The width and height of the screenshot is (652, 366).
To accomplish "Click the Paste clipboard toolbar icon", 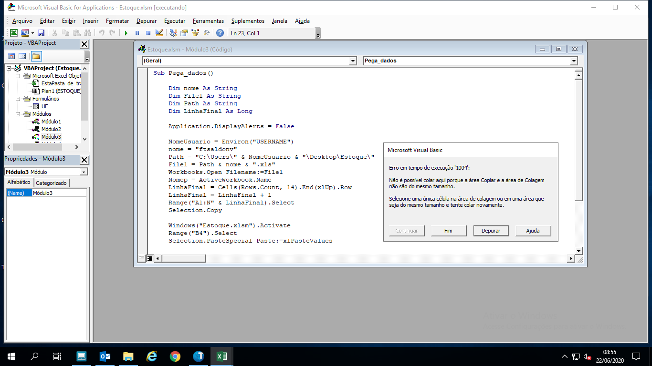I will point(76,33).
